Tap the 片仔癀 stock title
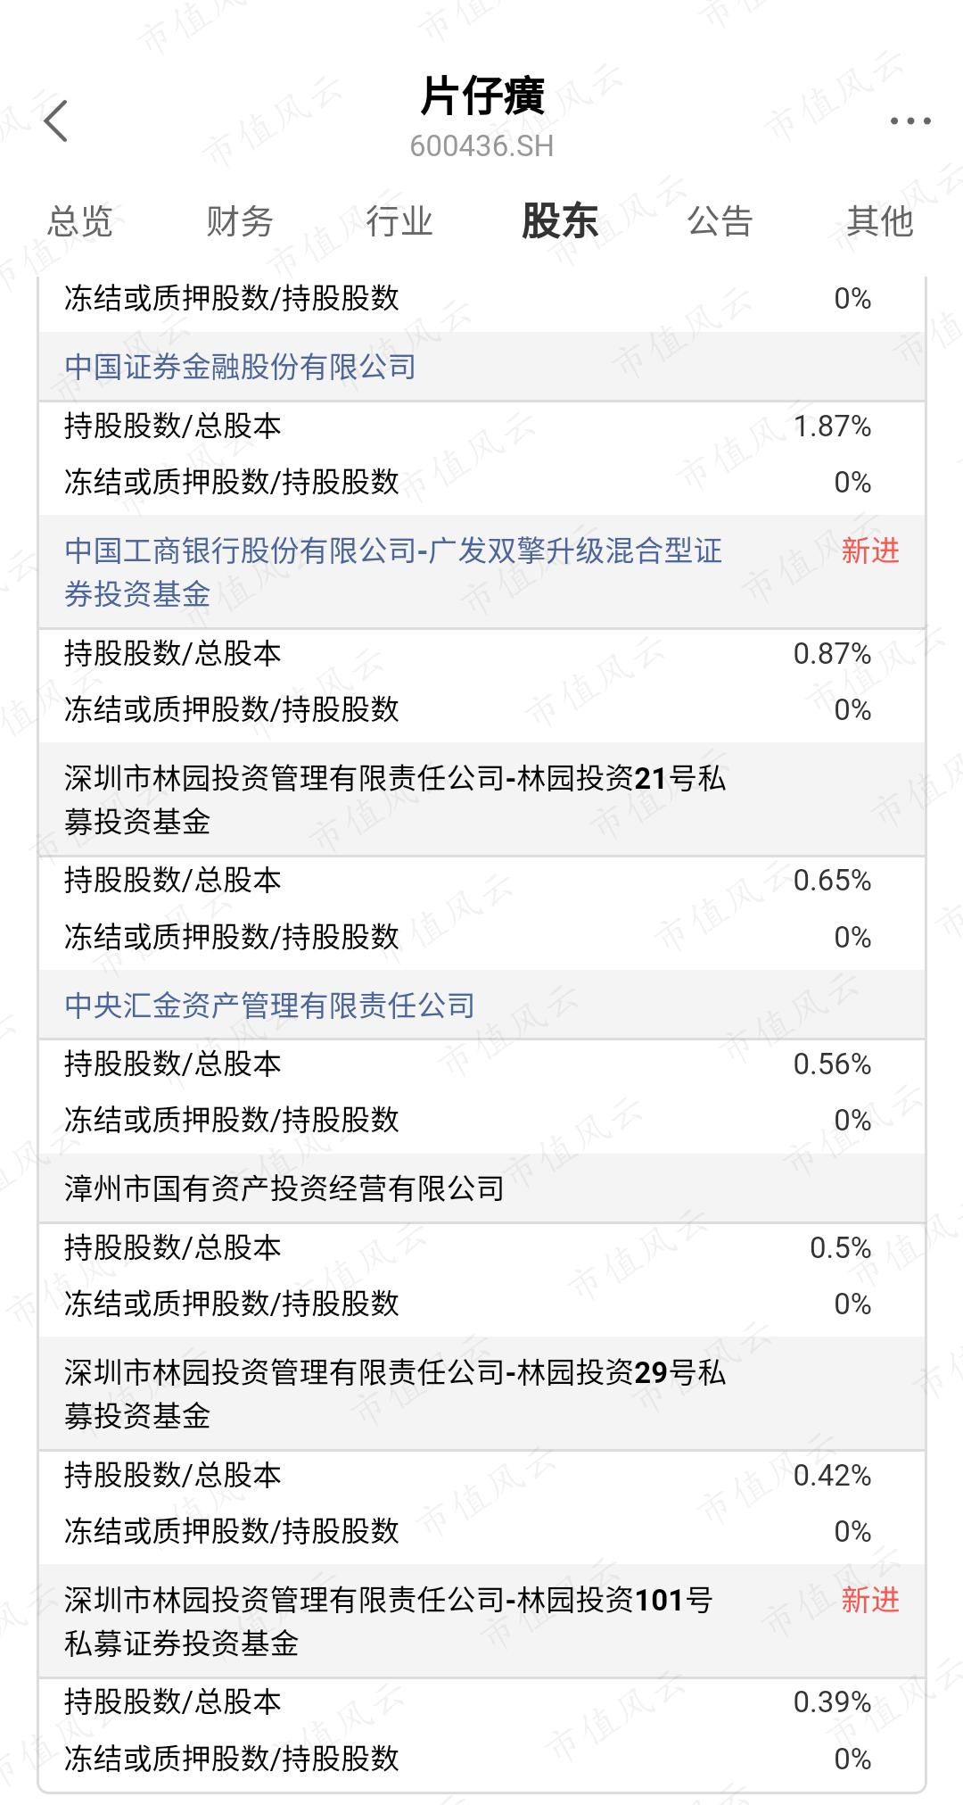The image size is (963, 1805). point(482,96)
